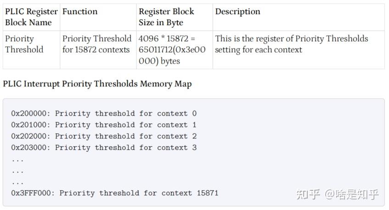389x210 pixels.
Task: Click the "PLIC Interrupt Priority Thresholds Memory Map" heading
Action: coord(97,84)
